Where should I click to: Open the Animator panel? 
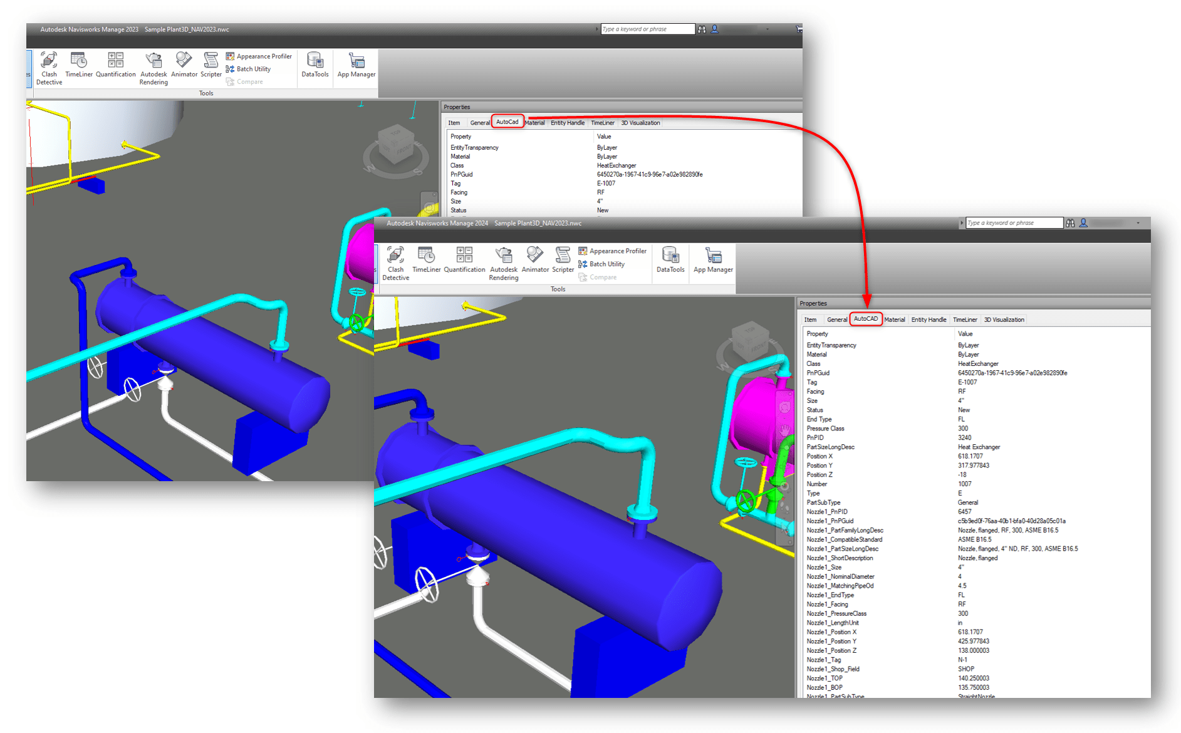[x=535, y=259]
